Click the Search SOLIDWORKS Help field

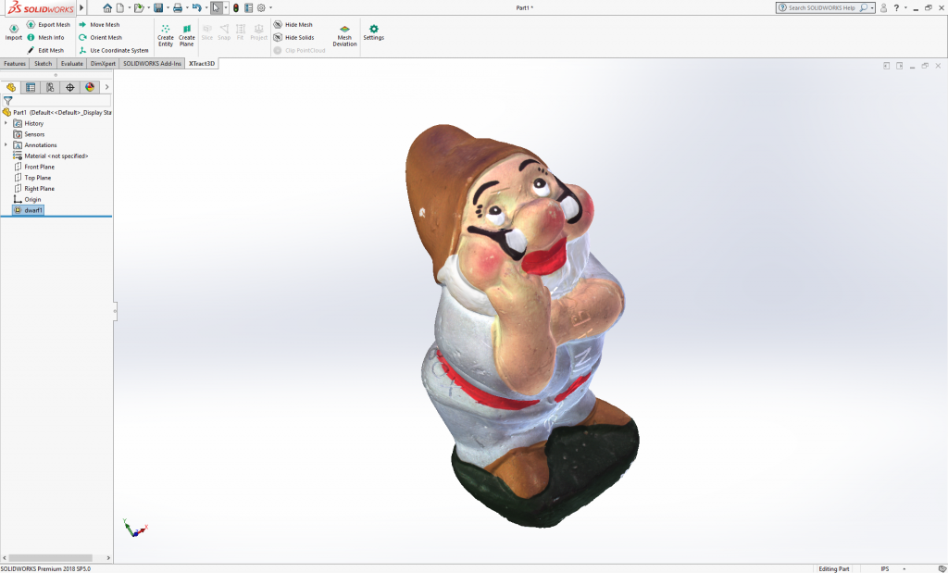point(821,7)
